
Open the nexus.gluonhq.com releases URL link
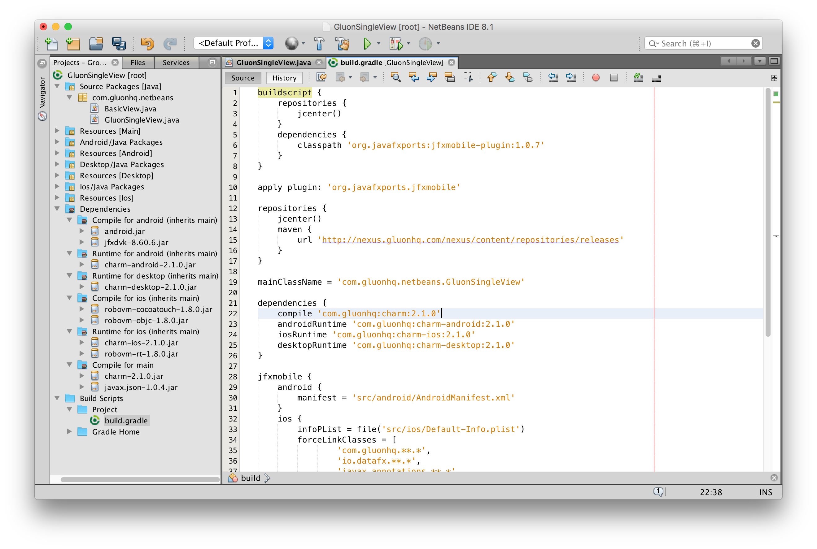[470, 240]
